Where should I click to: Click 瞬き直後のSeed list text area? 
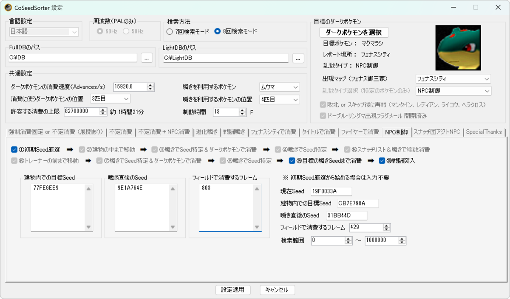point(142,208)
